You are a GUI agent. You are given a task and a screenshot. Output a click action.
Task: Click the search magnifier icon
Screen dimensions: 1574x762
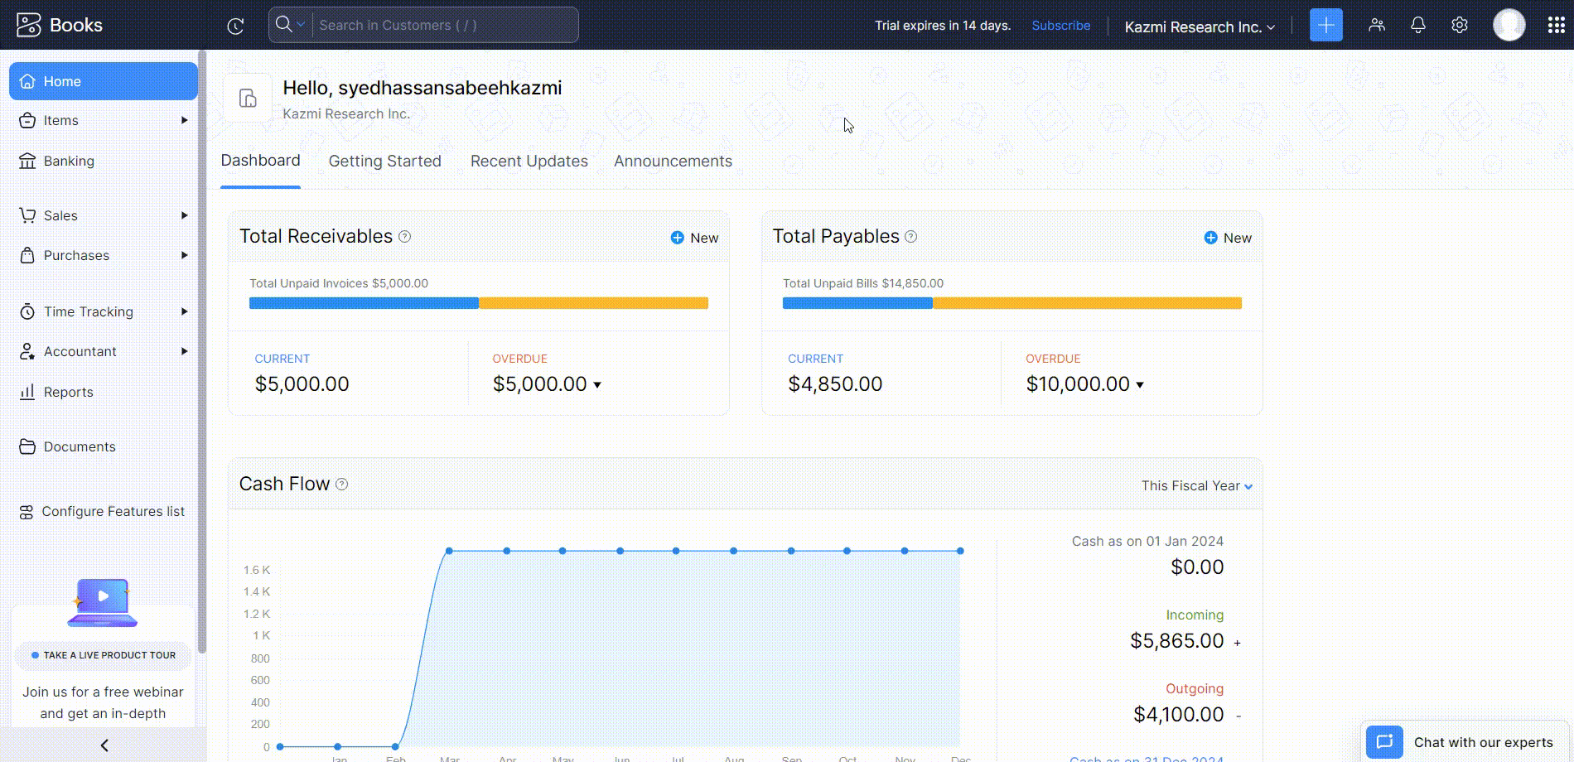pyautogui.click(x=283, y=24)
